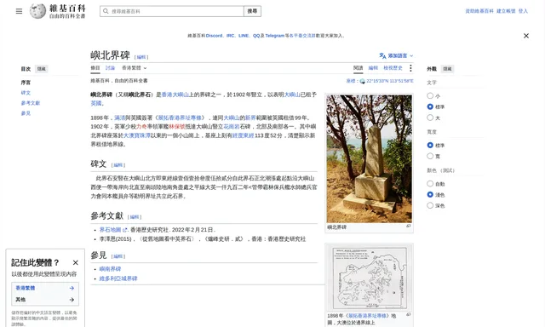545x327 pixels.
Task: Edit the 參考文獻 section
Action: coord(135,217)
